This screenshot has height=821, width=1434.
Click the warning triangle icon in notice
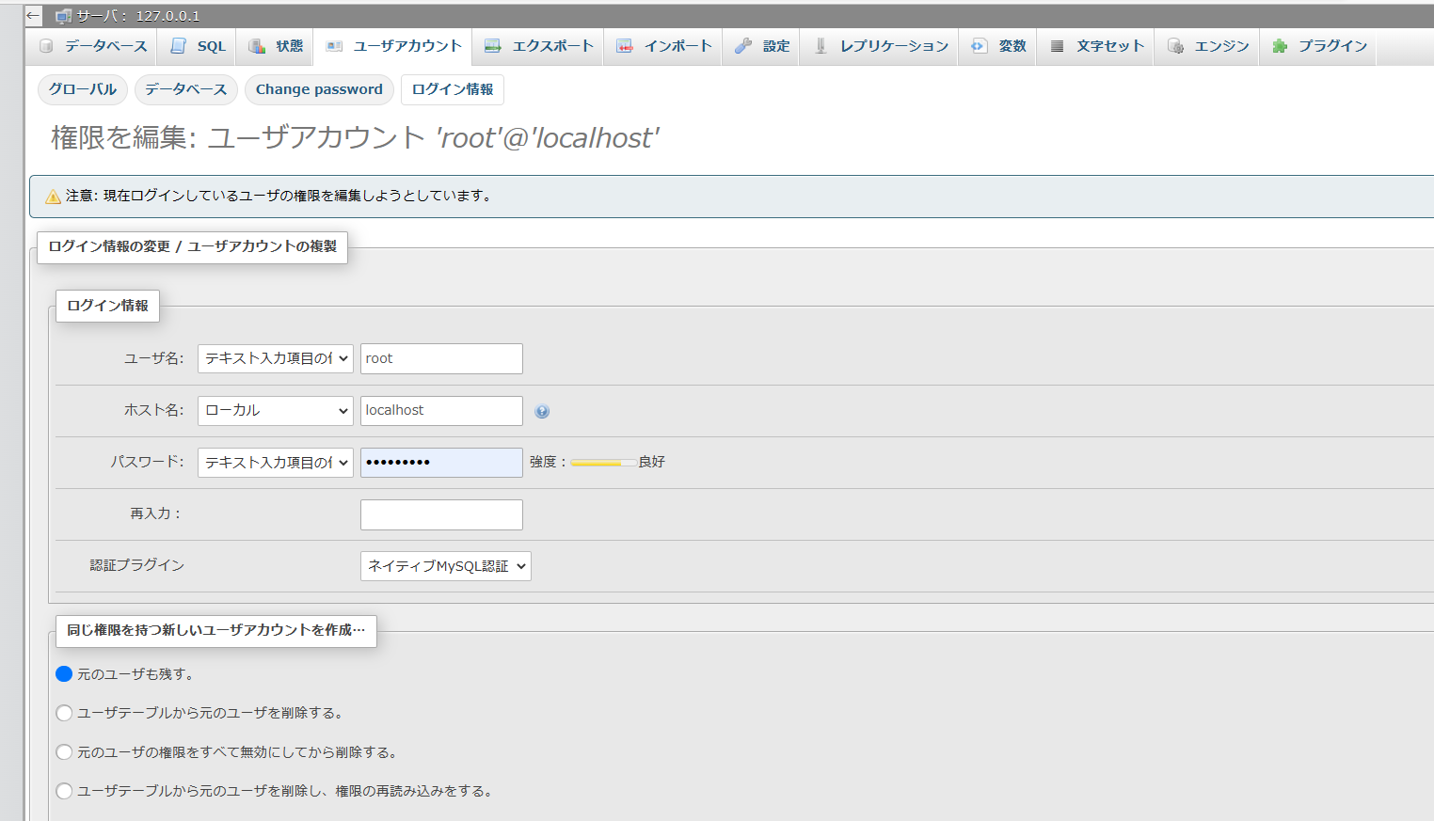[54, 197]
